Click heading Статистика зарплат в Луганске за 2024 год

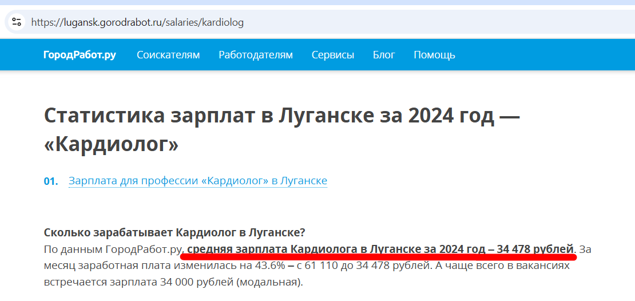281,130
